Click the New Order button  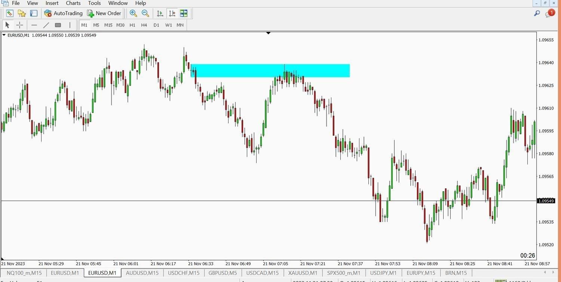point(104,13)
